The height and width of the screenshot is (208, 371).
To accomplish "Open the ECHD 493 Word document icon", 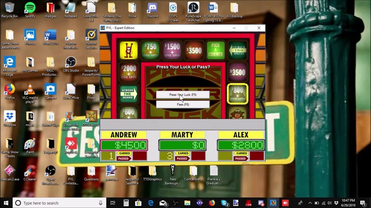I will pos(214,12).
